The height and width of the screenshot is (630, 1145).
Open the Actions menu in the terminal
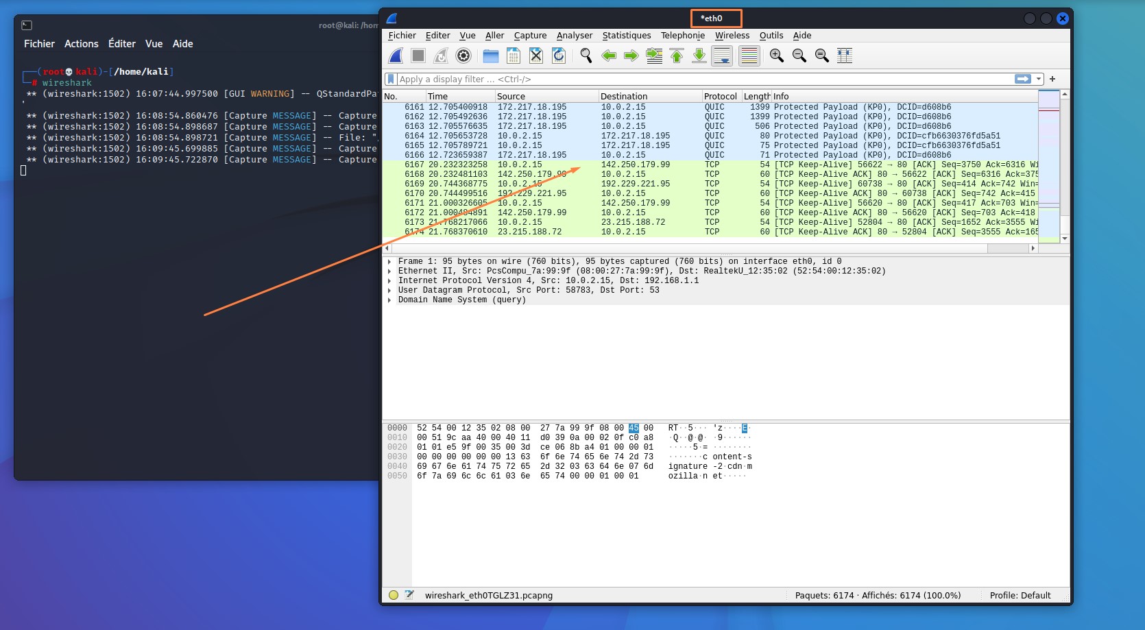click(81, 43)
